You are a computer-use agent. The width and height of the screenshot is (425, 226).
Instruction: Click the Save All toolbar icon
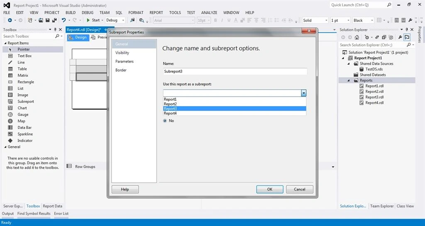pyautogui.click(x=54, y=20)
